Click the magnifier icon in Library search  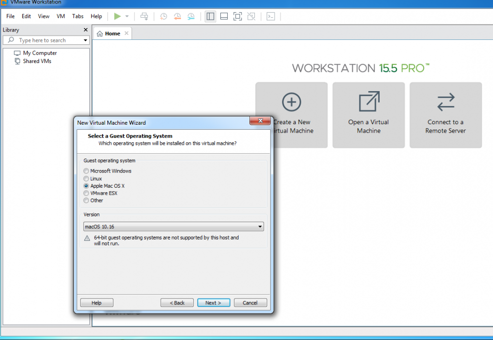[11, 40]
